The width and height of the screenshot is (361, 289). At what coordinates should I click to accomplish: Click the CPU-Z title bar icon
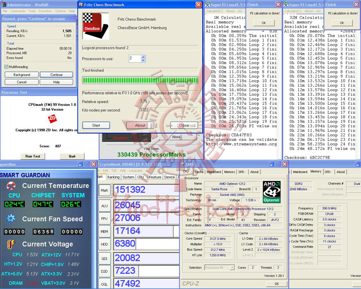click(183, 164)
